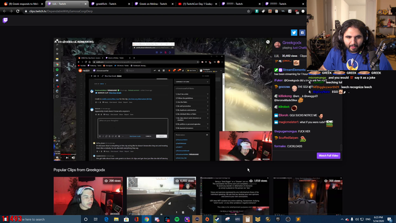Open popular clip with 296 views
The height and width of the screenshot is (223, 396).
tap(88, 196)
